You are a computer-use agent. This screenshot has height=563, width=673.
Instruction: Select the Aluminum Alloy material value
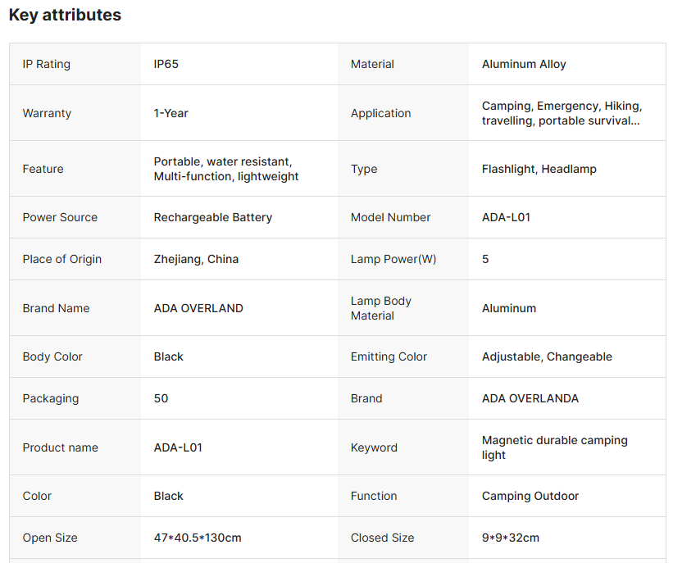click(524, 64)
